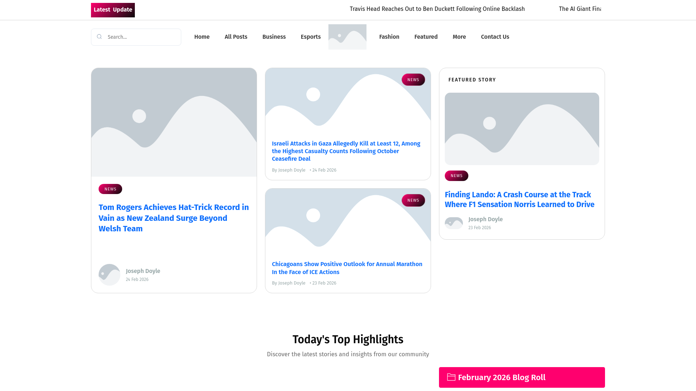Click NEWS badge in Featured Story card
The height and width of the screenshot is (391, 696).
(456, 176)
